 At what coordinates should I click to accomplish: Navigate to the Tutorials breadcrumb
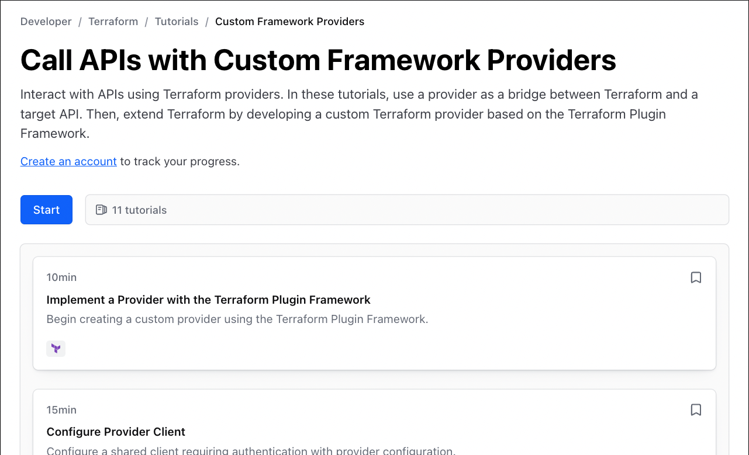[x=177, y=22]
